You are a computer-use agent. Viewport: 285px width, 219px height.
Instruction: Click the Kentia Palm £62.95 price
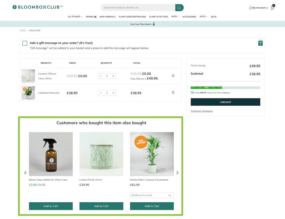point(135,185)
